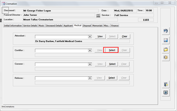The width and height of the screenshot is (177, 111).
Task: Click the exit door icon
Action: 165,84
